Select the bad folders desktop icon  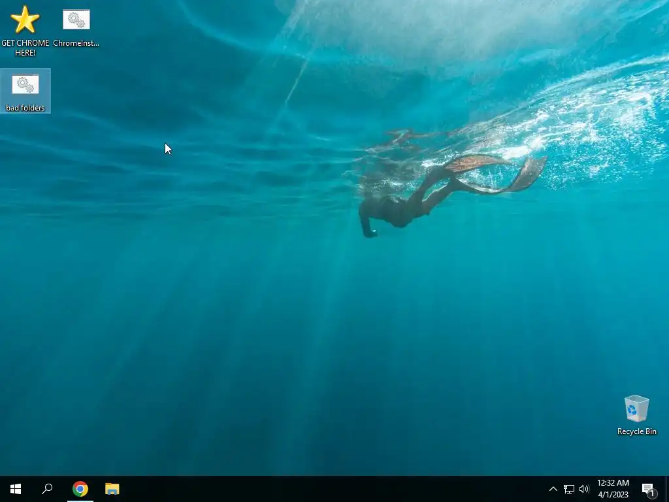[x=25, y=91]
